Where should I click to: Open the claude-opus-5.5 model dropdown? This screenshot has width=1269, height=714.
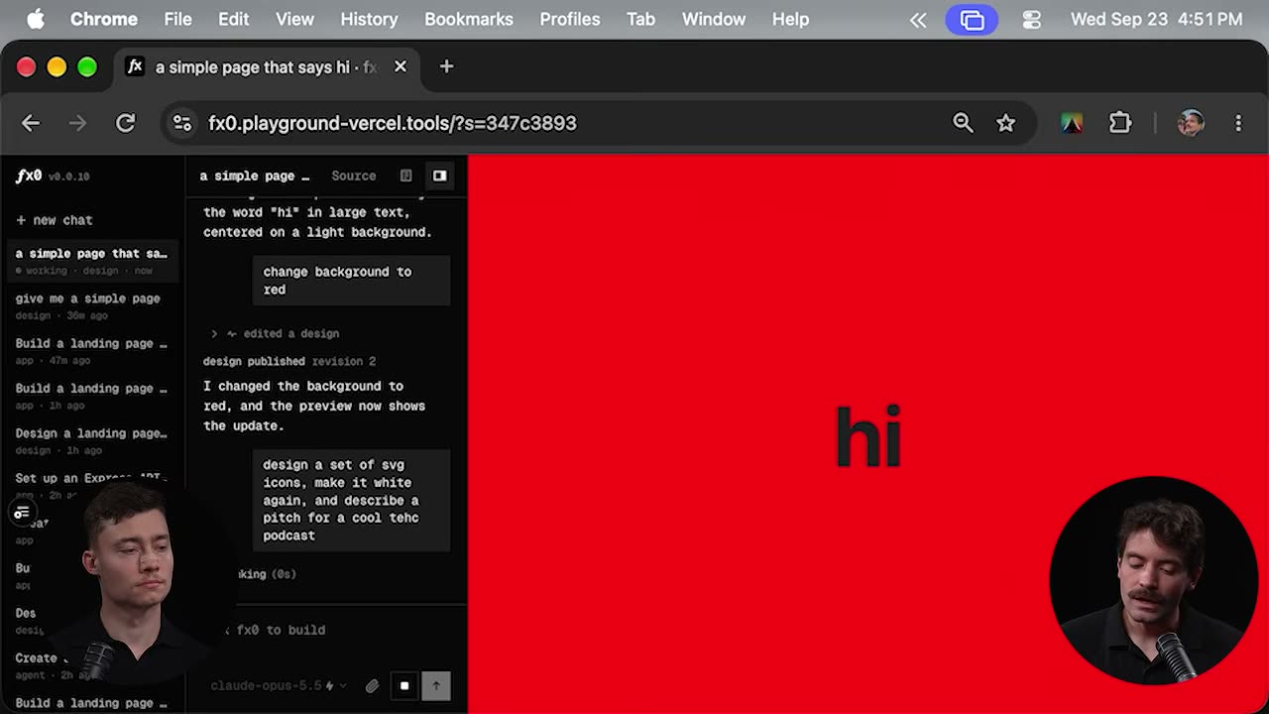(279, 685)
